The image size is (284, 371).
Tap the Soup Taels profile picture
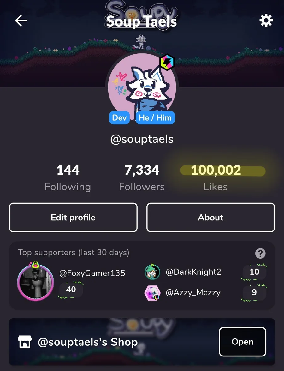[142, 87]
